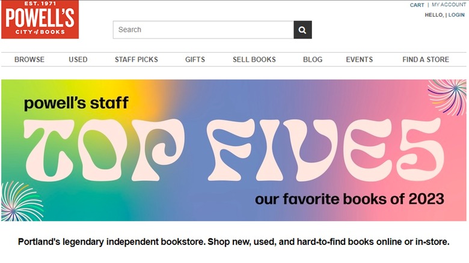
Task: Open the Cart link
Action: [x=417, y=5]
